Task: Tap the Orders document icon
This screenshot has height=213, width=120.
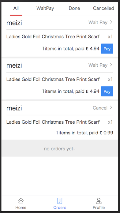Action: 60,201
